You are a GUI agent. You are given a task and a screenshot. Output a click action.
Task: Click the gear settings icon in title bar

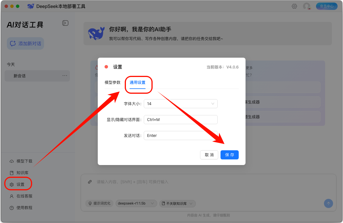point(294,6)
